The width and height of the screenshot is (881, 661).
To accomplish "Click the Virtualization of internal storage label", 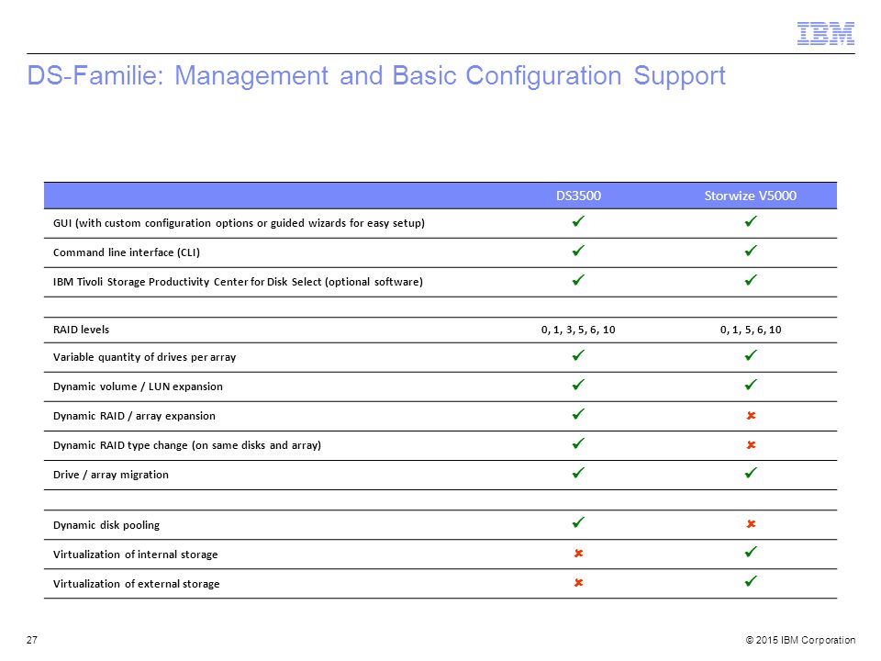I will coord(136,555).
